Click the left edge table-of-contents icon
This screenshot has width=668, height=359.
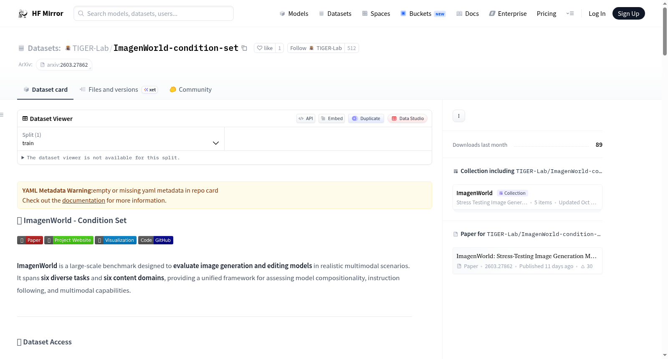coord(2,115)
